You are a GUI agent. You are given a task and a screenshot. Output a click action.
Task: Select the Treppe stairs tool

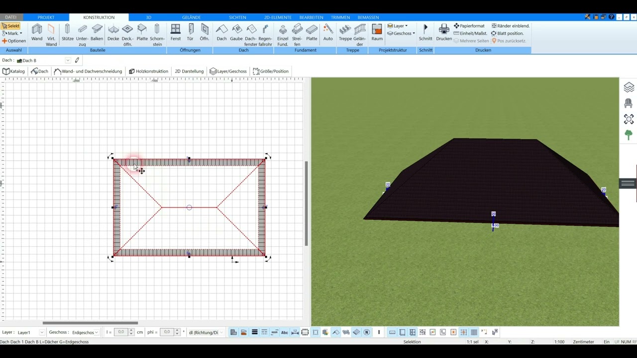tap(345, 33)
